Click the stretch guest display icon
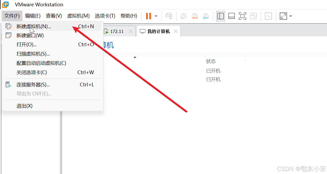Screen dimensions: 327x174 pyautogui.click(x=283, y=16)
